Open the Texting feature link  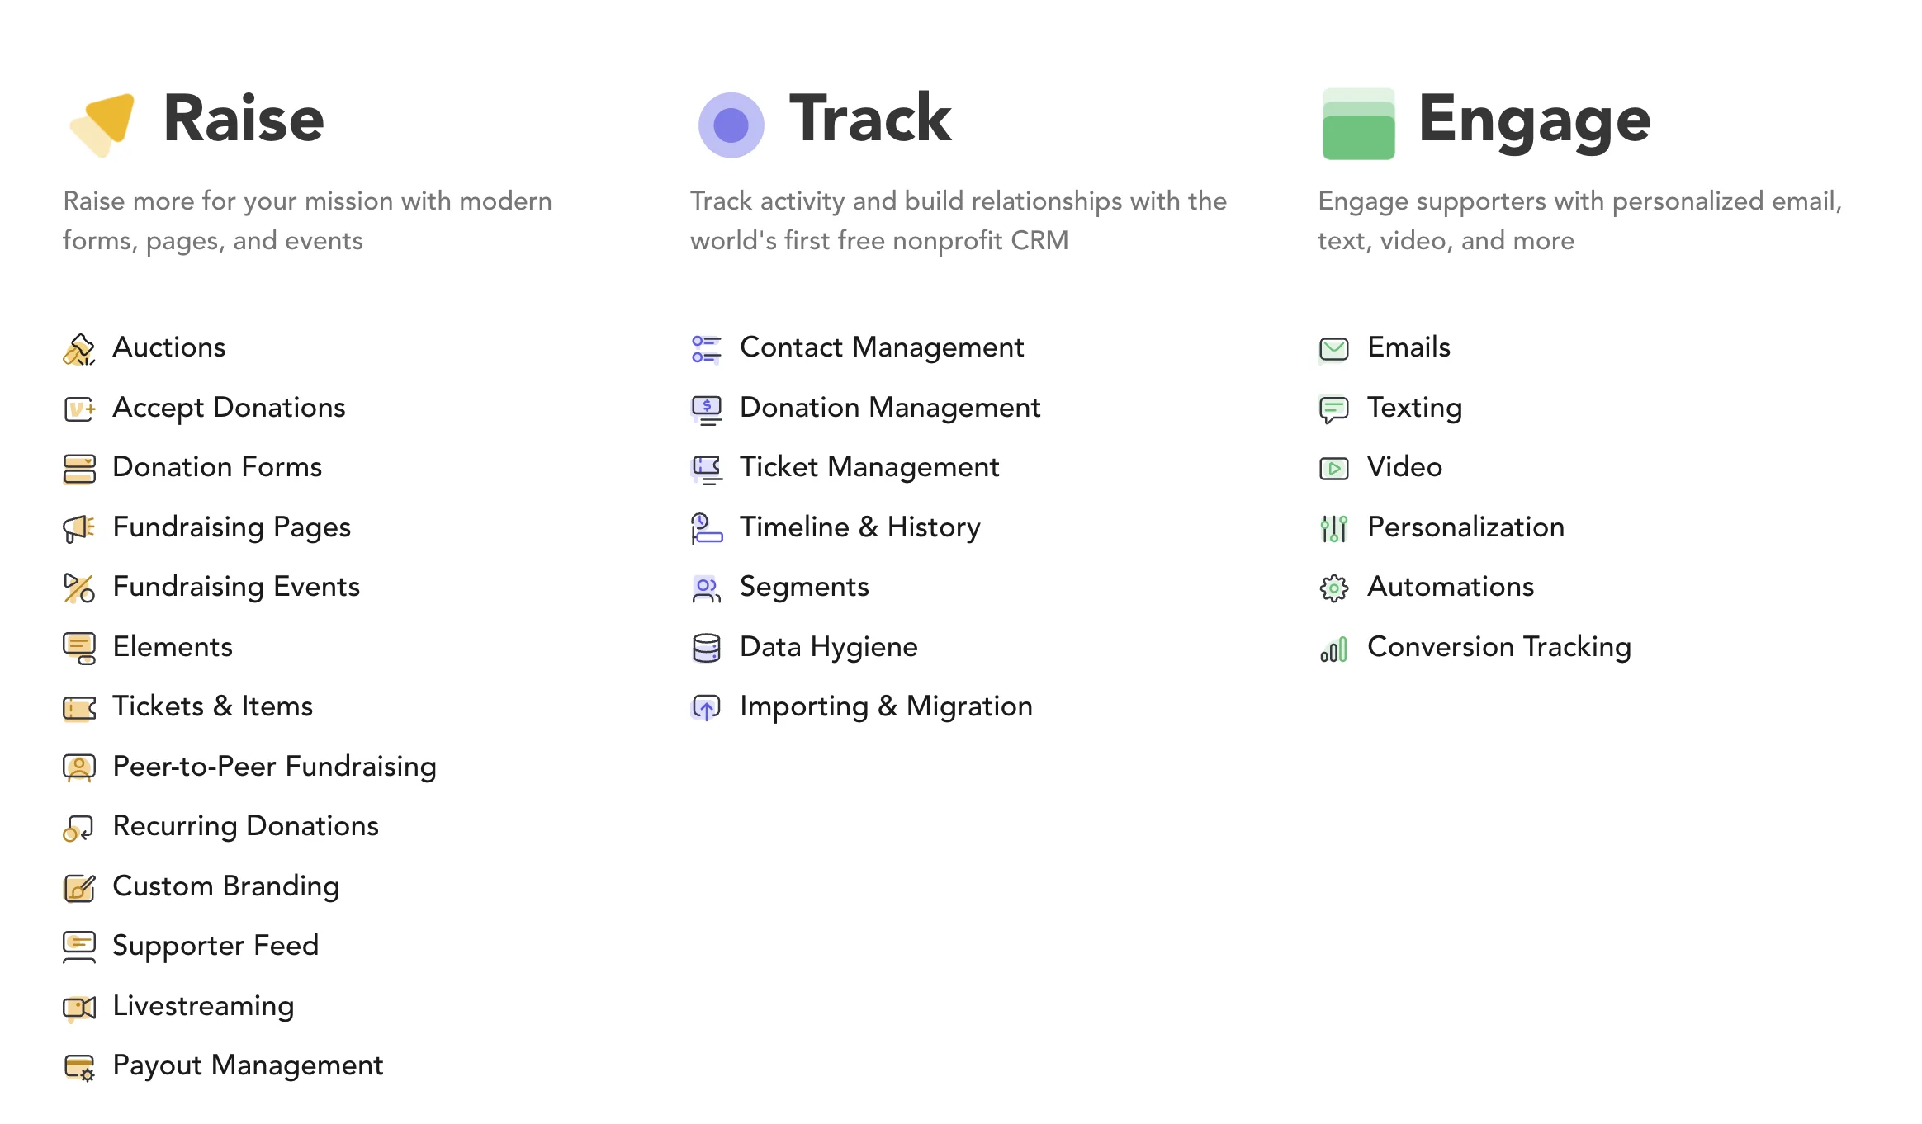pyautogui.click(x=1414, y=408)
